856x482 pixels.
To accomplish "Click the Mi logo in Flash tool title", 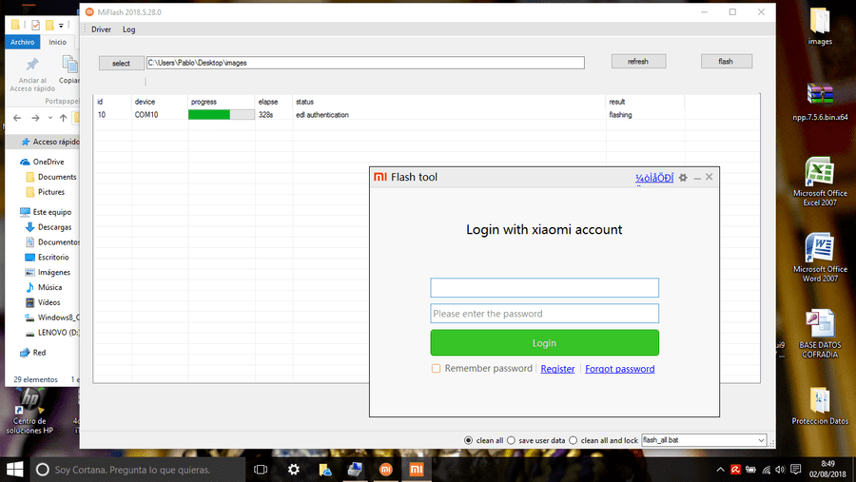I will [x=379, y=177].
